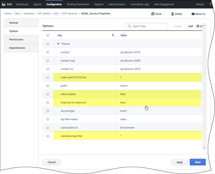The height and width of the screenshot is (174, 215).
Task: Switch to the Permissions tab
Action: point(21,39)
